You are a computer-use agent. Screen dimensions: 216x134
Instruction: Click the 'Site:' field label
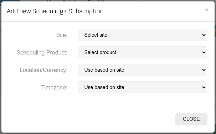pos(62,35)
